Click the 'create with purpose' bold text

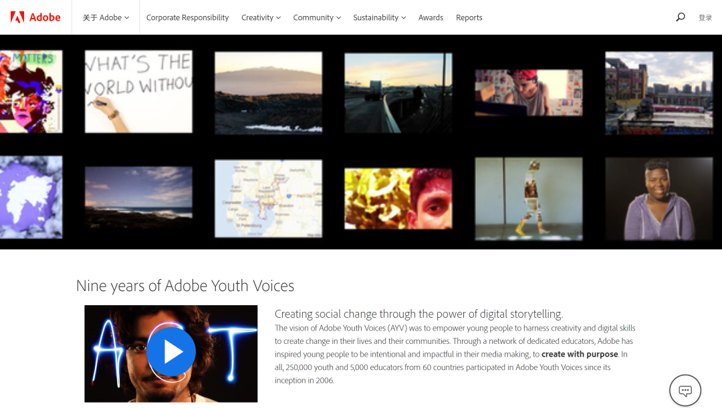[579, 354]
